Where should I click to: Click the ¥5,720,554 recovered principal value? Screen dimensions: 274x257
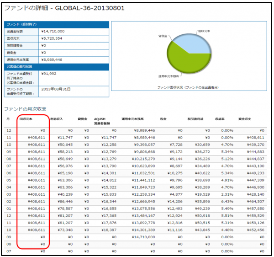[x=52, y=38]
